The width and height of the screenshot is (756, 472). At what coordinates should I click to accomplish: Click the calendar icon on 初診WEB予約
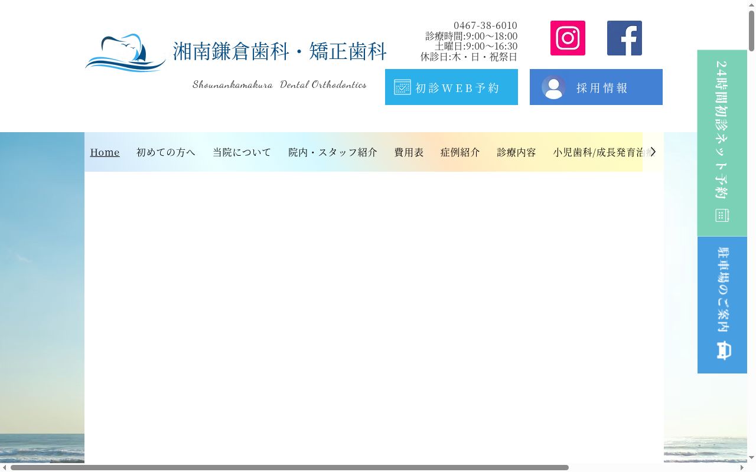402,87
